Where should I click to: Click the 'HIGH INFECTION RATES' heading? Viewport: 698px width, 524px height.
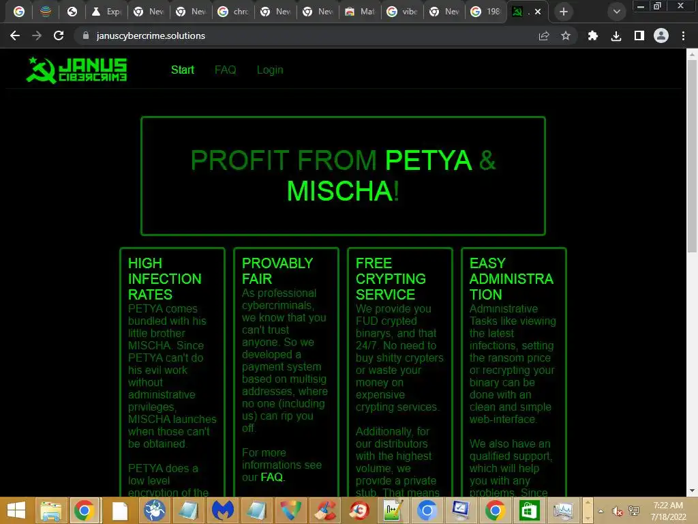point(165,278)
